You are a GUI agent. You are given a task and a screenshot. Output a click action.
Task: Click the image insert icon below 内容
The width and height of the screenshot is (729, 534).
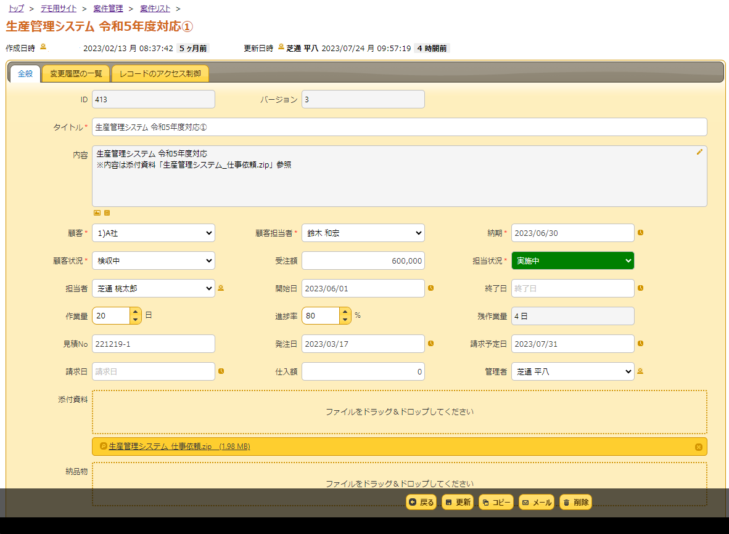point(97,212)
